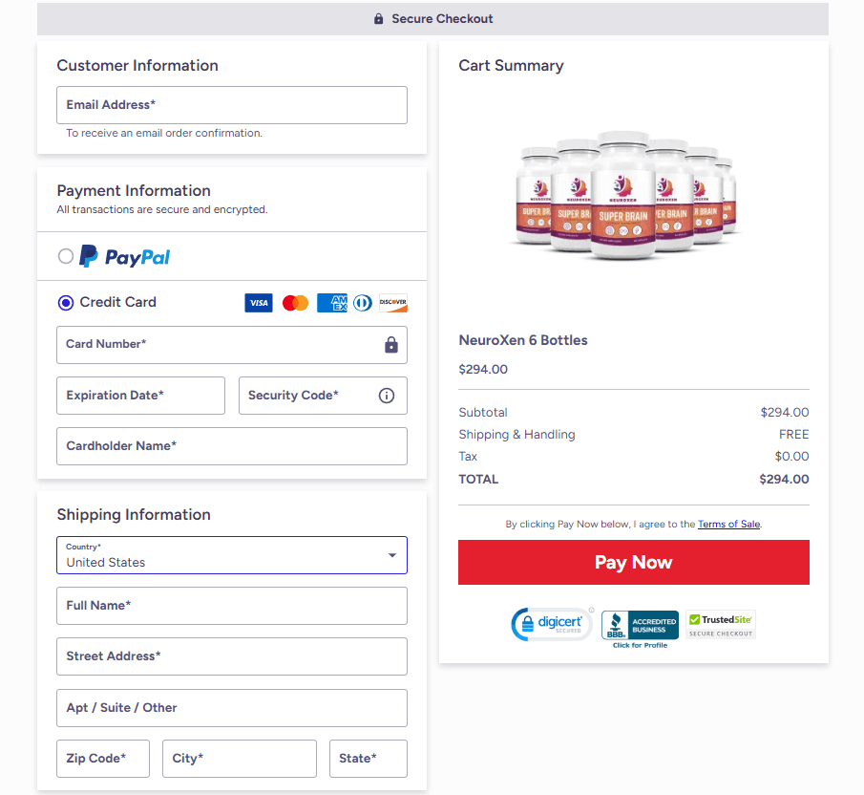This screenshot has height=795, width=864.
Task: Click the Visa card icon
Action: tap(258, 302)
